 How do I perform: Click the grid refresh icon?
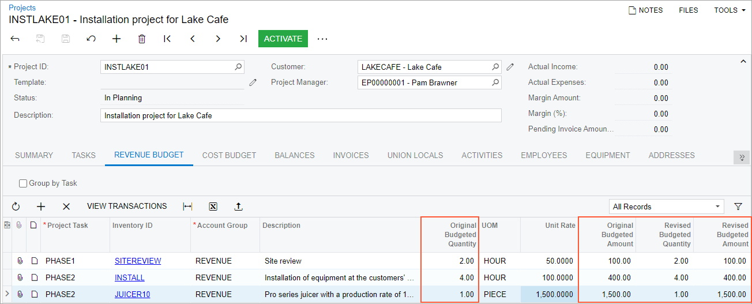pos(16,207)
